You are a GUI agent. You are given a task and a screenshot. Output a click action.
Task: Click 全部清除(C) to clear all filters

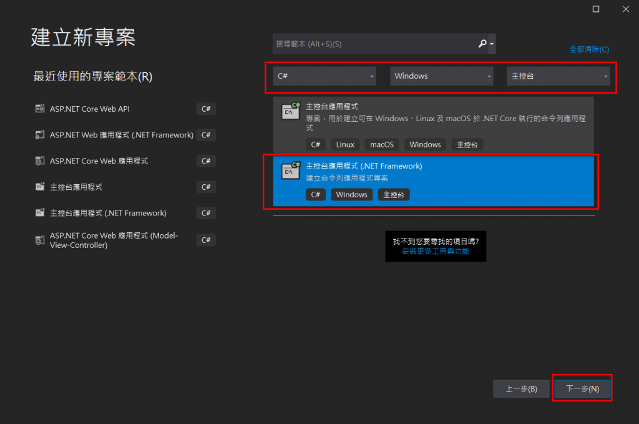pyautogui.click(x=589, y=49)
